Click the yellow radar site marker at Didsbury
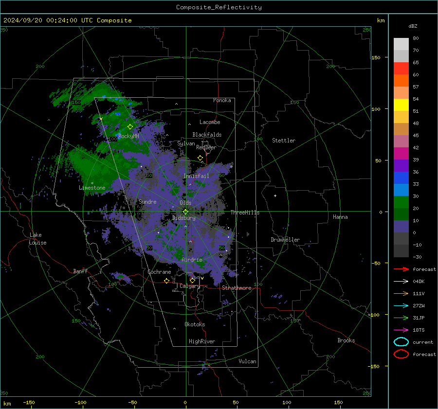 coord(186,212)
